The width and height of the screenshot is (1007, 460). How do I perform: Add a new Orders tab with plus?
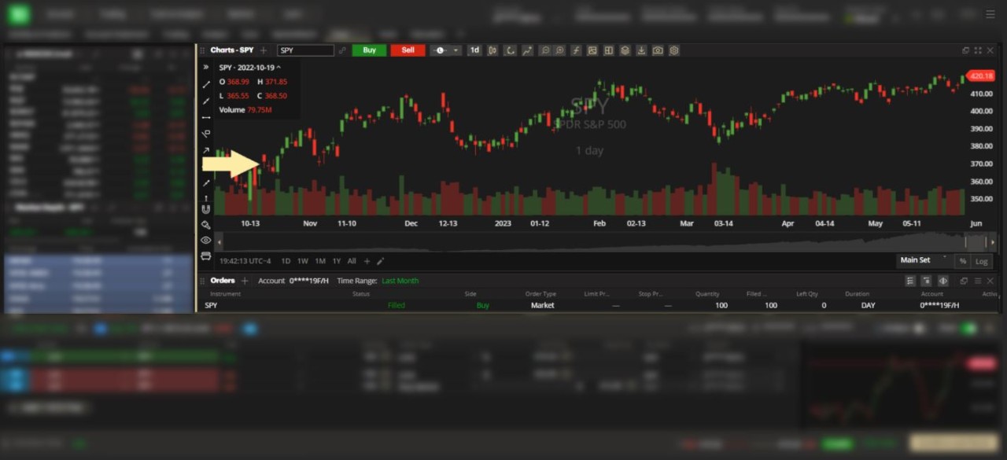245,281
